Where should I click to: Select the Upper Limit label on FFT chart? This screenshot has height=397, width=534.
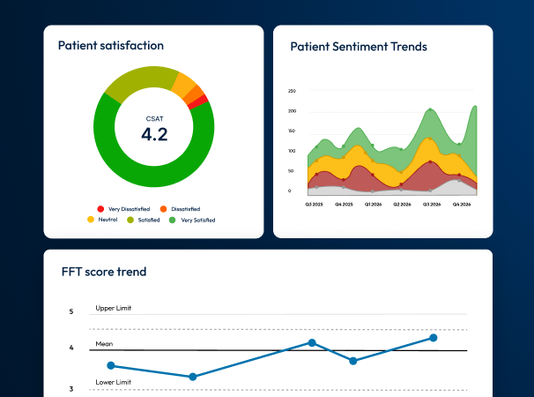click(113, 309)
